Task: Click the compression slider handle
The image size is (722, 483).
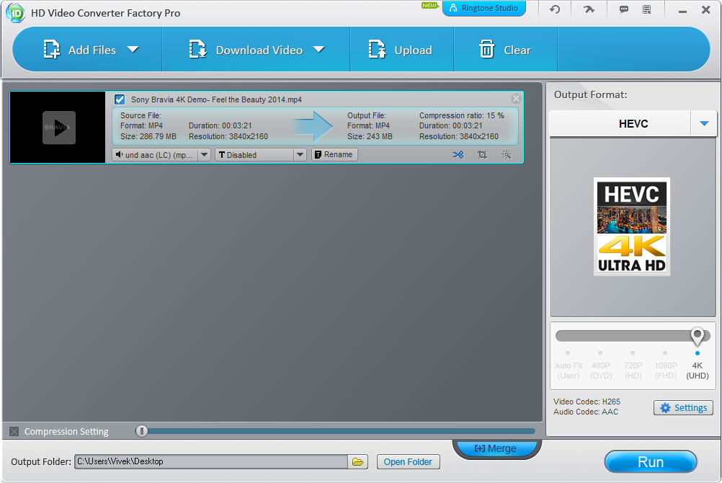Action: [x=142, y=431]
